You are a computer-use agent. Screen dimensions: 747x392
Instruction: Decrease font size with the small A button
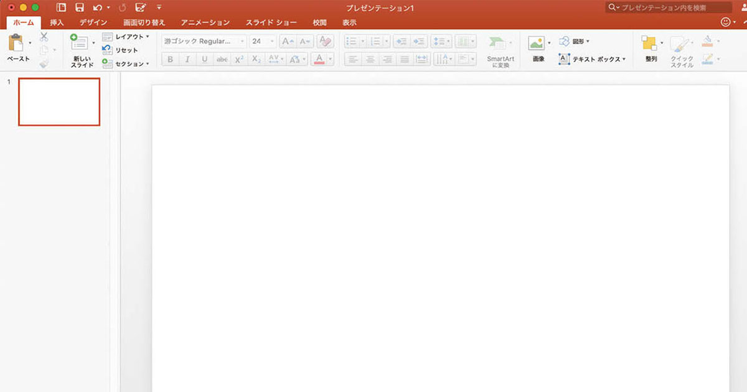click(304, 42)
